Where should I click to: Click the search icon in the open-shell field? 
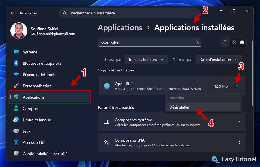pos(197,42)
